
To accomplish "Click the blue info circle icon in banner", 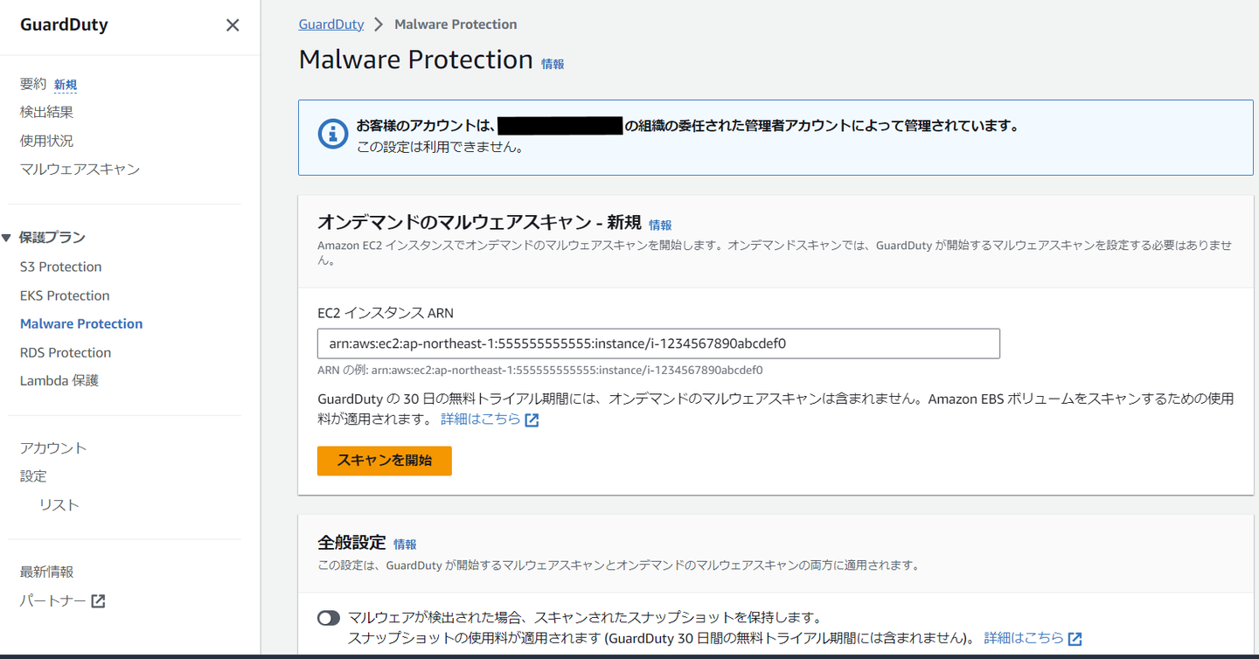I will [333, 135].
